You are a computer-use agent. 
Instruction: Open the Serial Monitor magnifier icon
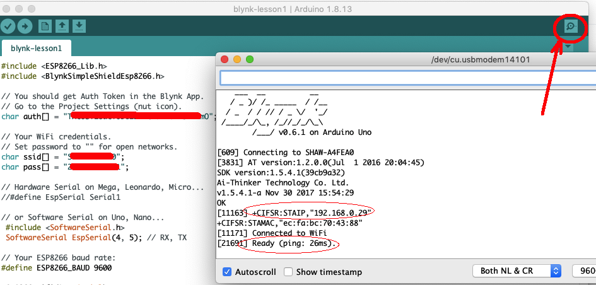(x=571, y=26)
